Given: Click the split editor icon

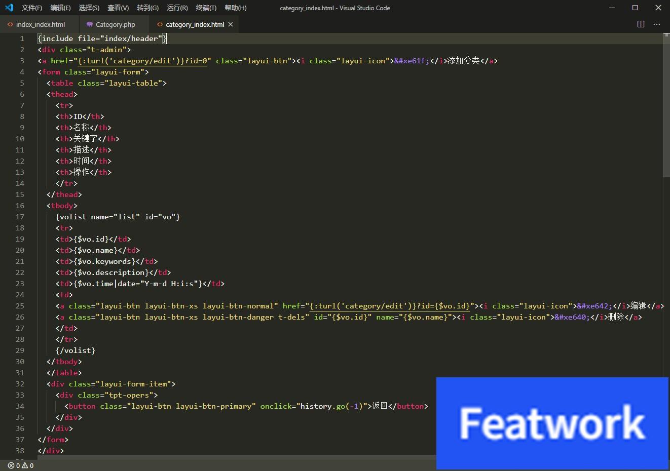Looking at the screenshot, I should click(641, 24).
